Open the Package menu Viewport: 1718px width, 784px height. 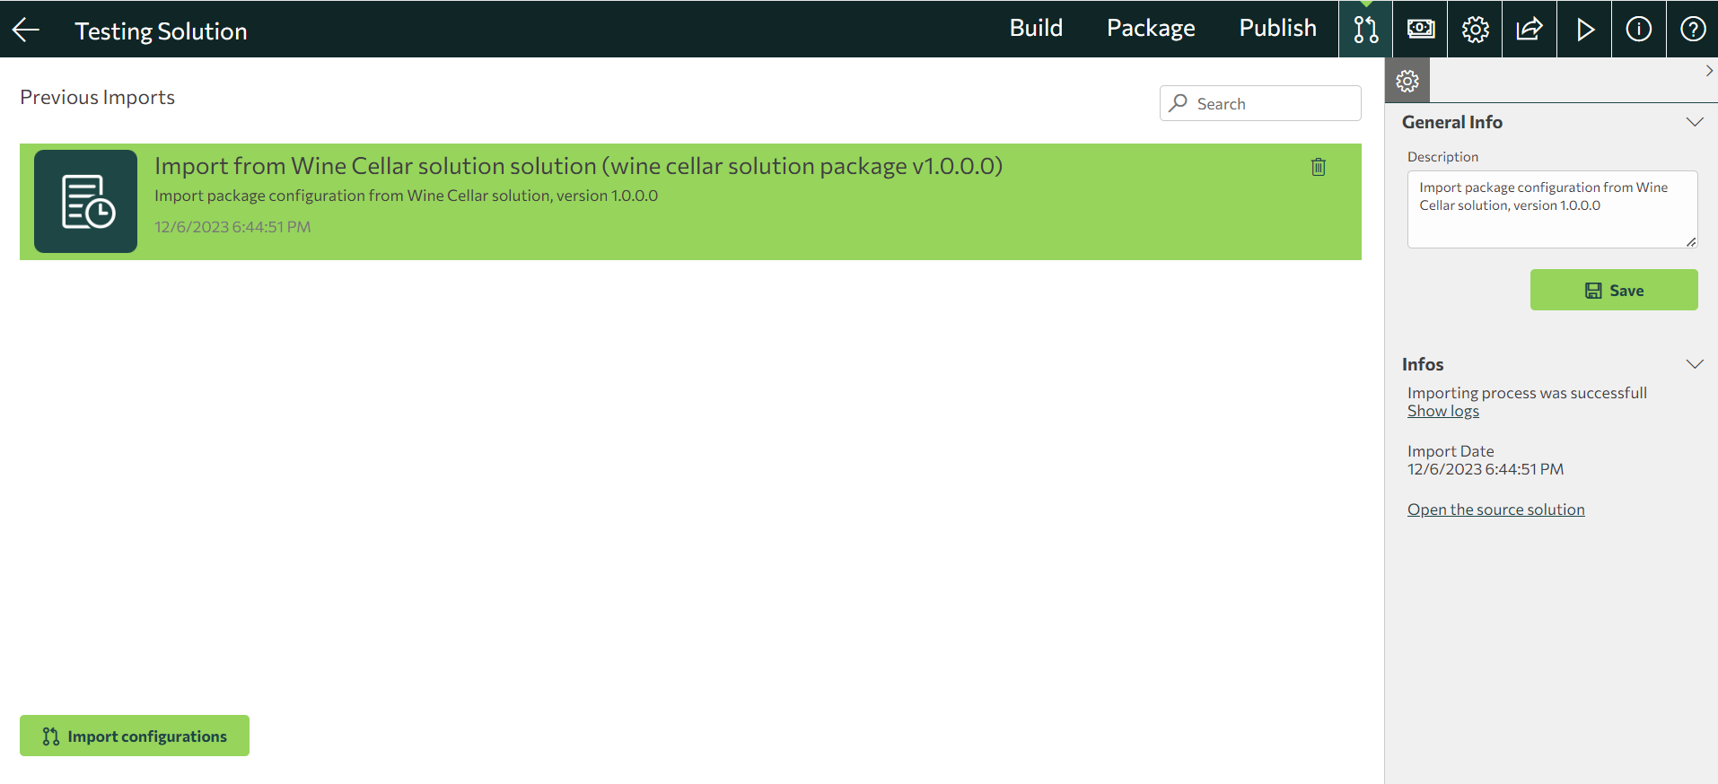point(1150,29)
